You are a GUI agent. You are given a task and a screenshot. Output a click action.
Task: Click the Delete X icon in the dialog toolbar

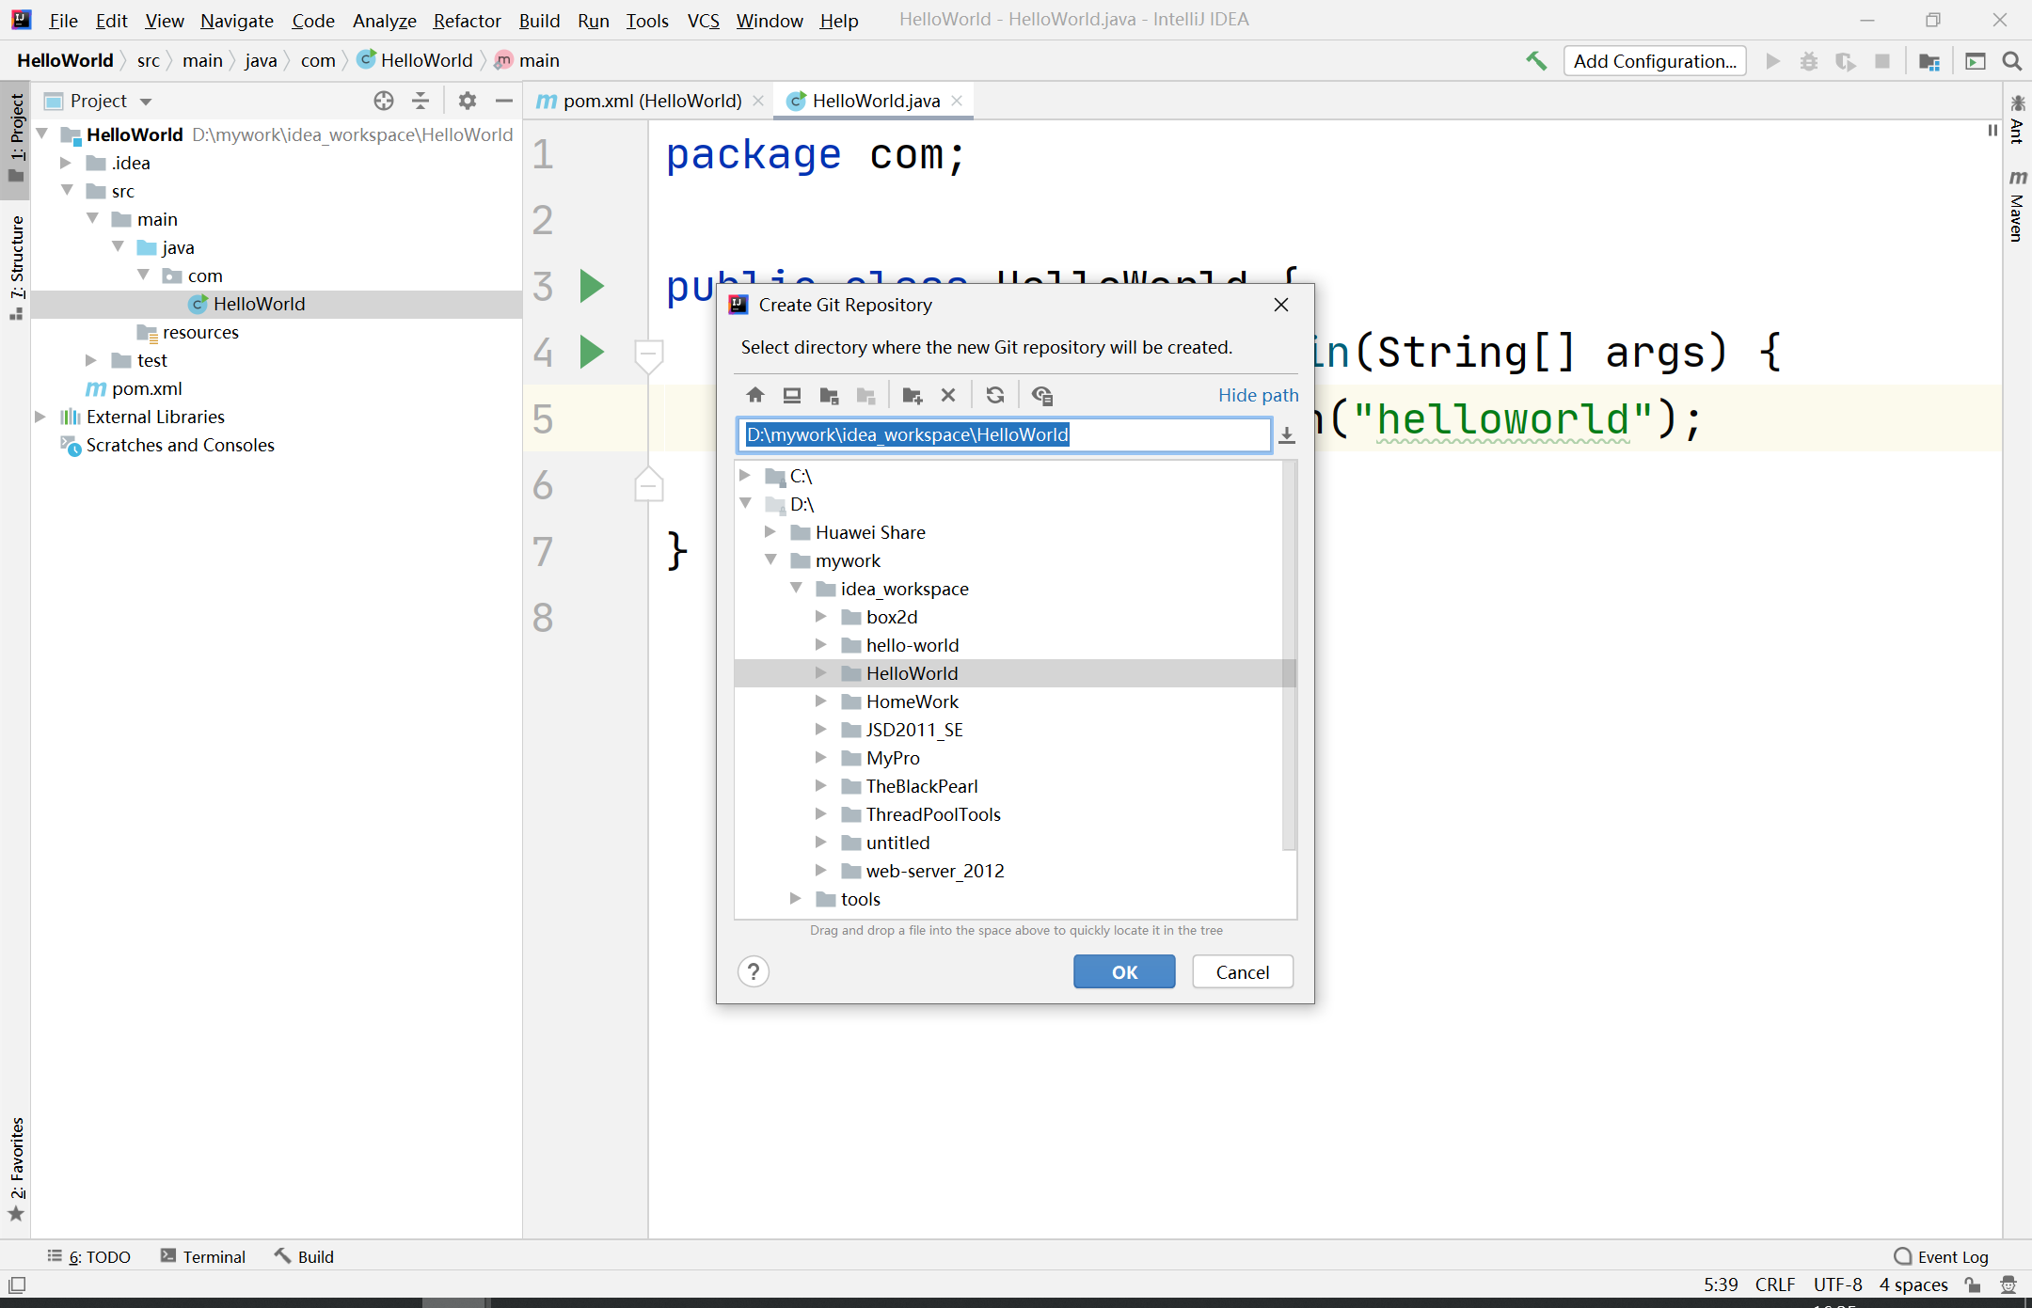click(x=948, y=395)
